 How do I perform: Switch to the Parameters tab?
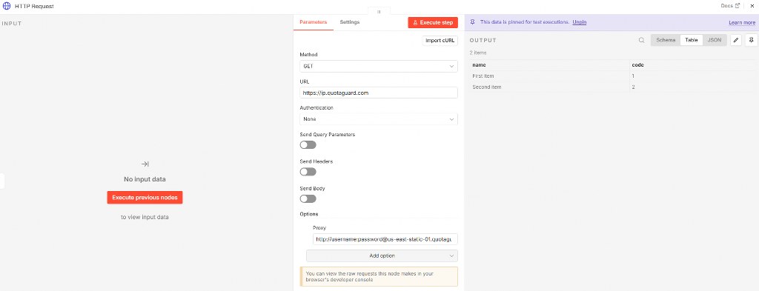[314, 22]
